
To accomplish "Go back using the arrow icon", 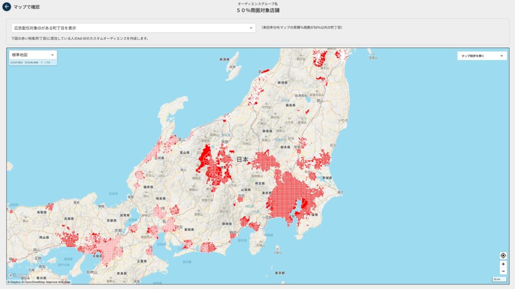I will click(x=7, y=7).
